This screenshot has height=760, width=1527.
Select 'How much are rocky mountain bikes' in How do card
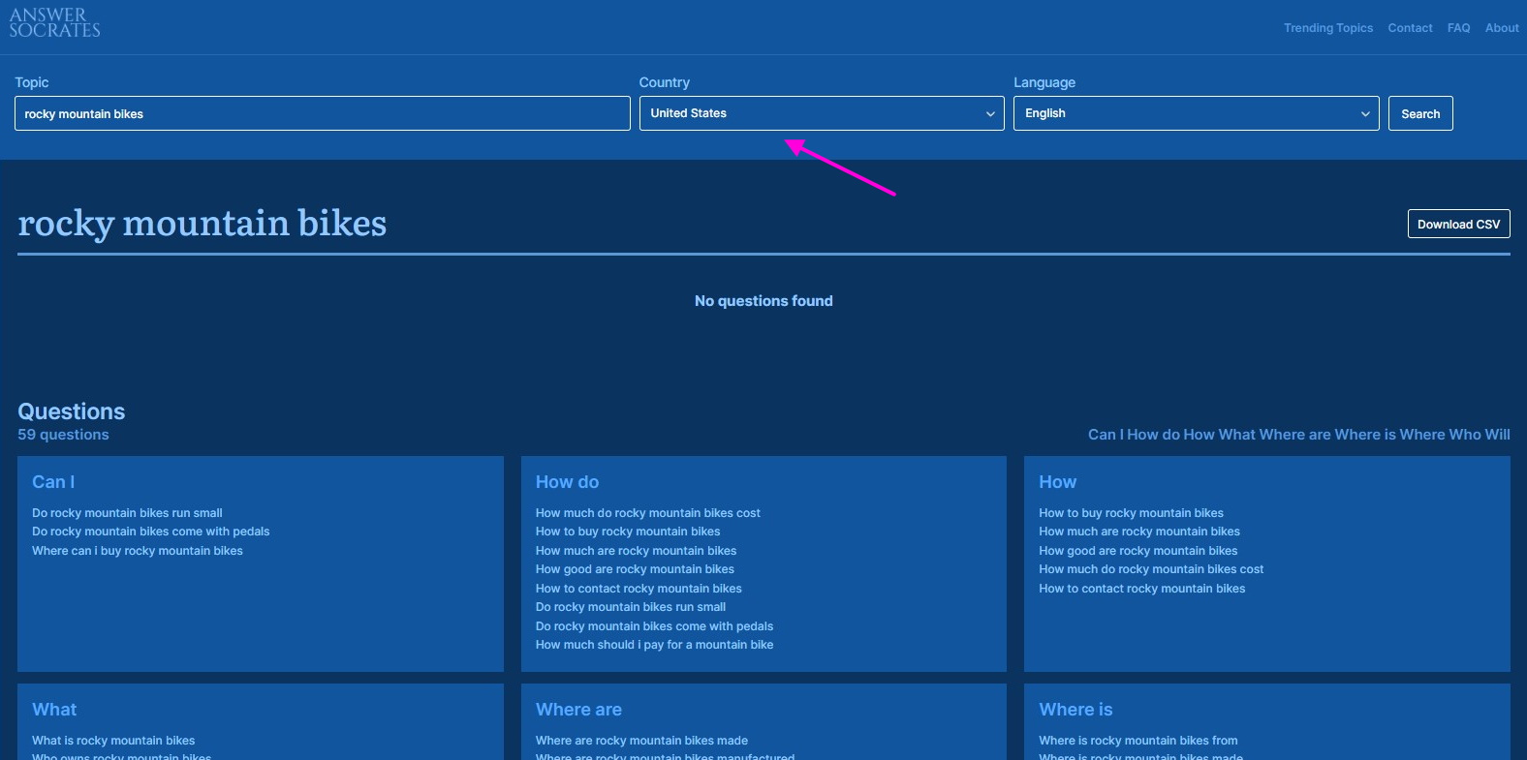(x=636, y=551)
